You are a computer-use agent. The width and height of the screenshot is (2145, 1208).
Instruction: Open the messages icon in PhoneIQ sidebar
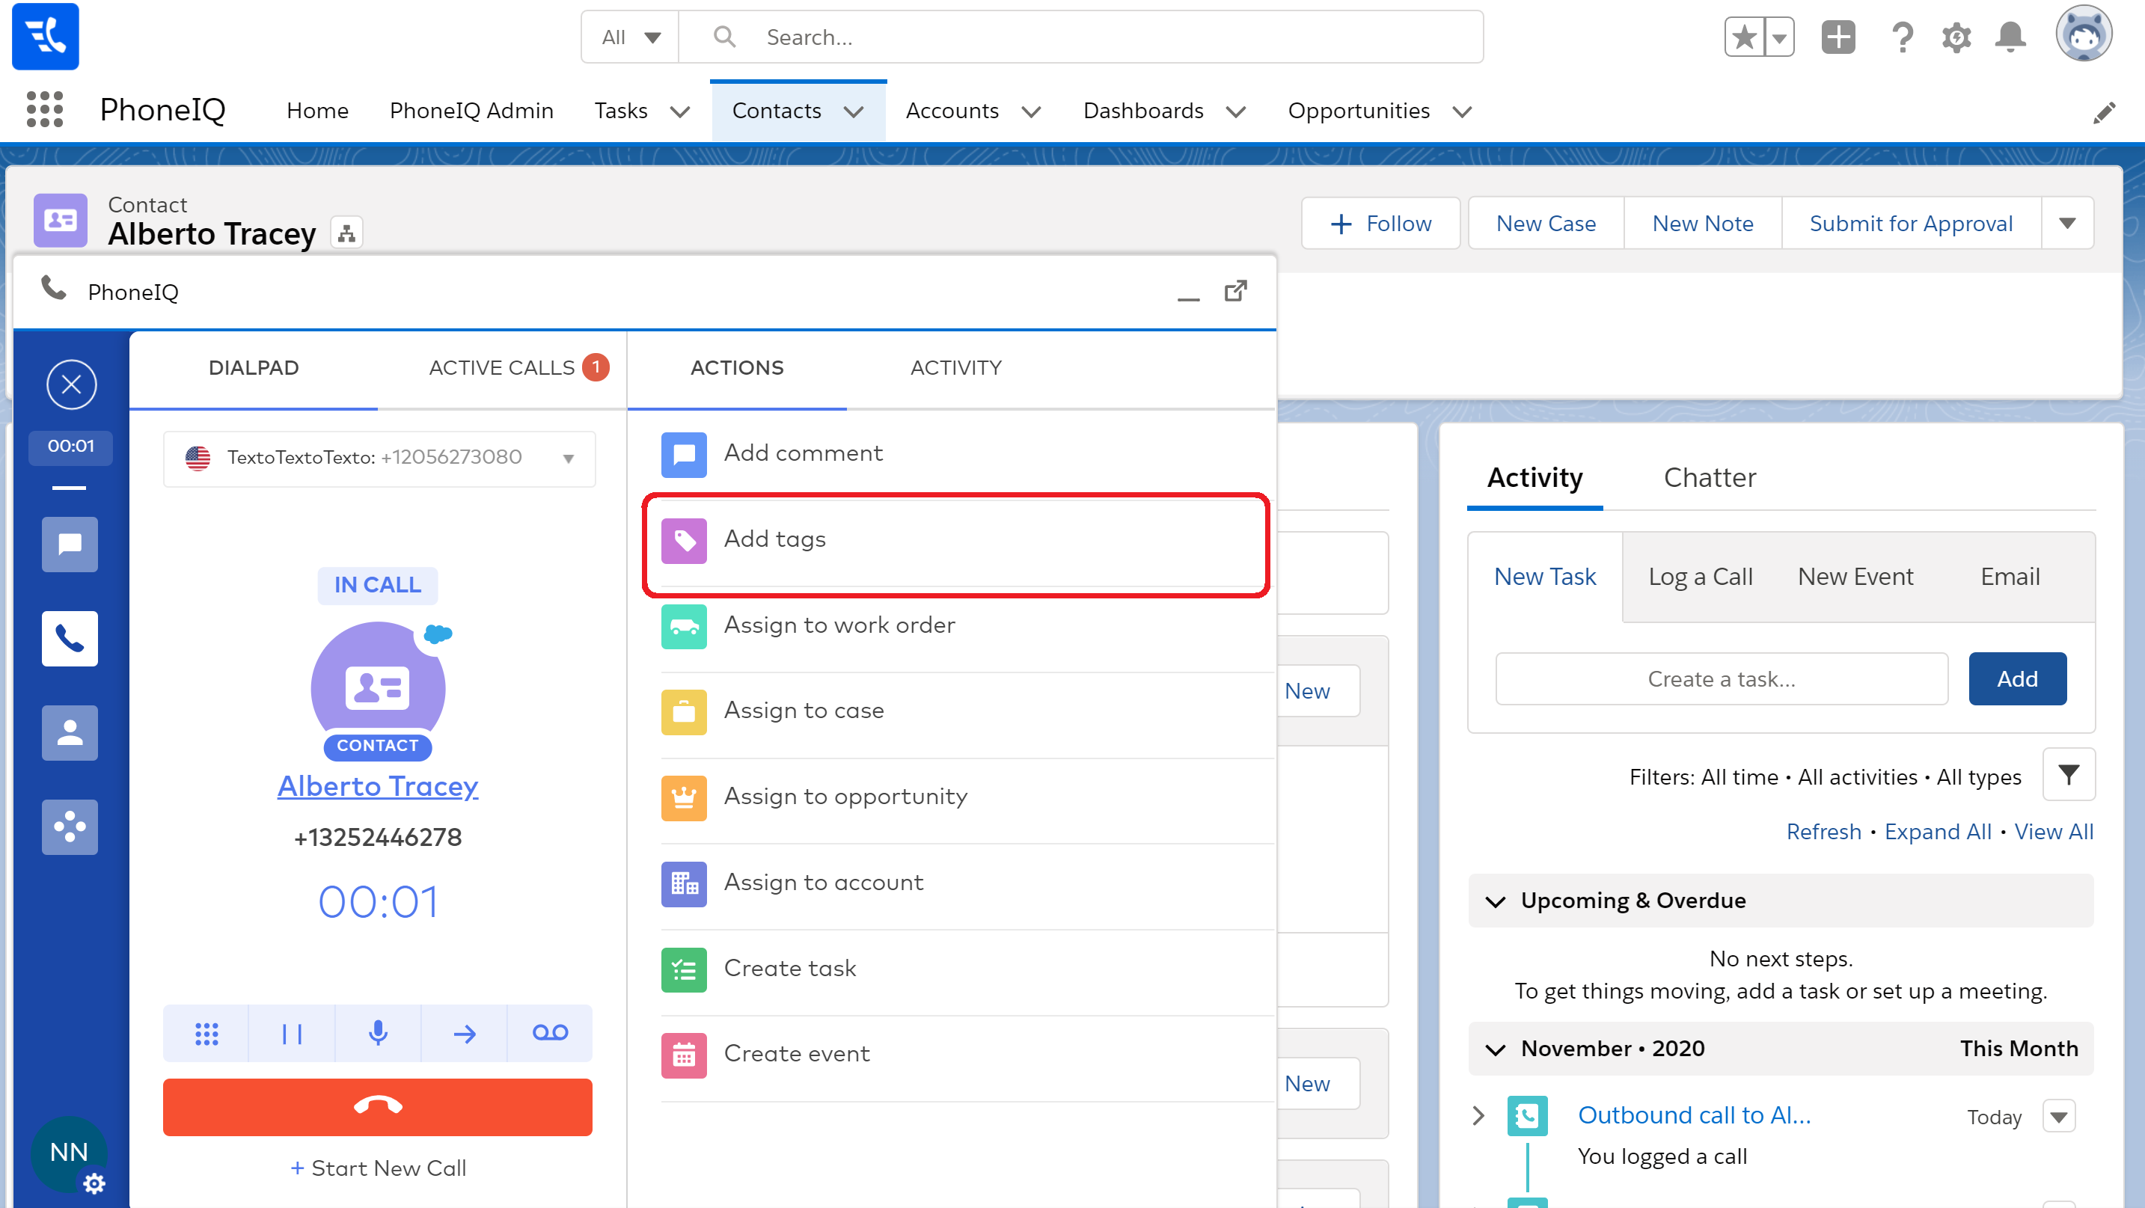[x=70, y=545]
